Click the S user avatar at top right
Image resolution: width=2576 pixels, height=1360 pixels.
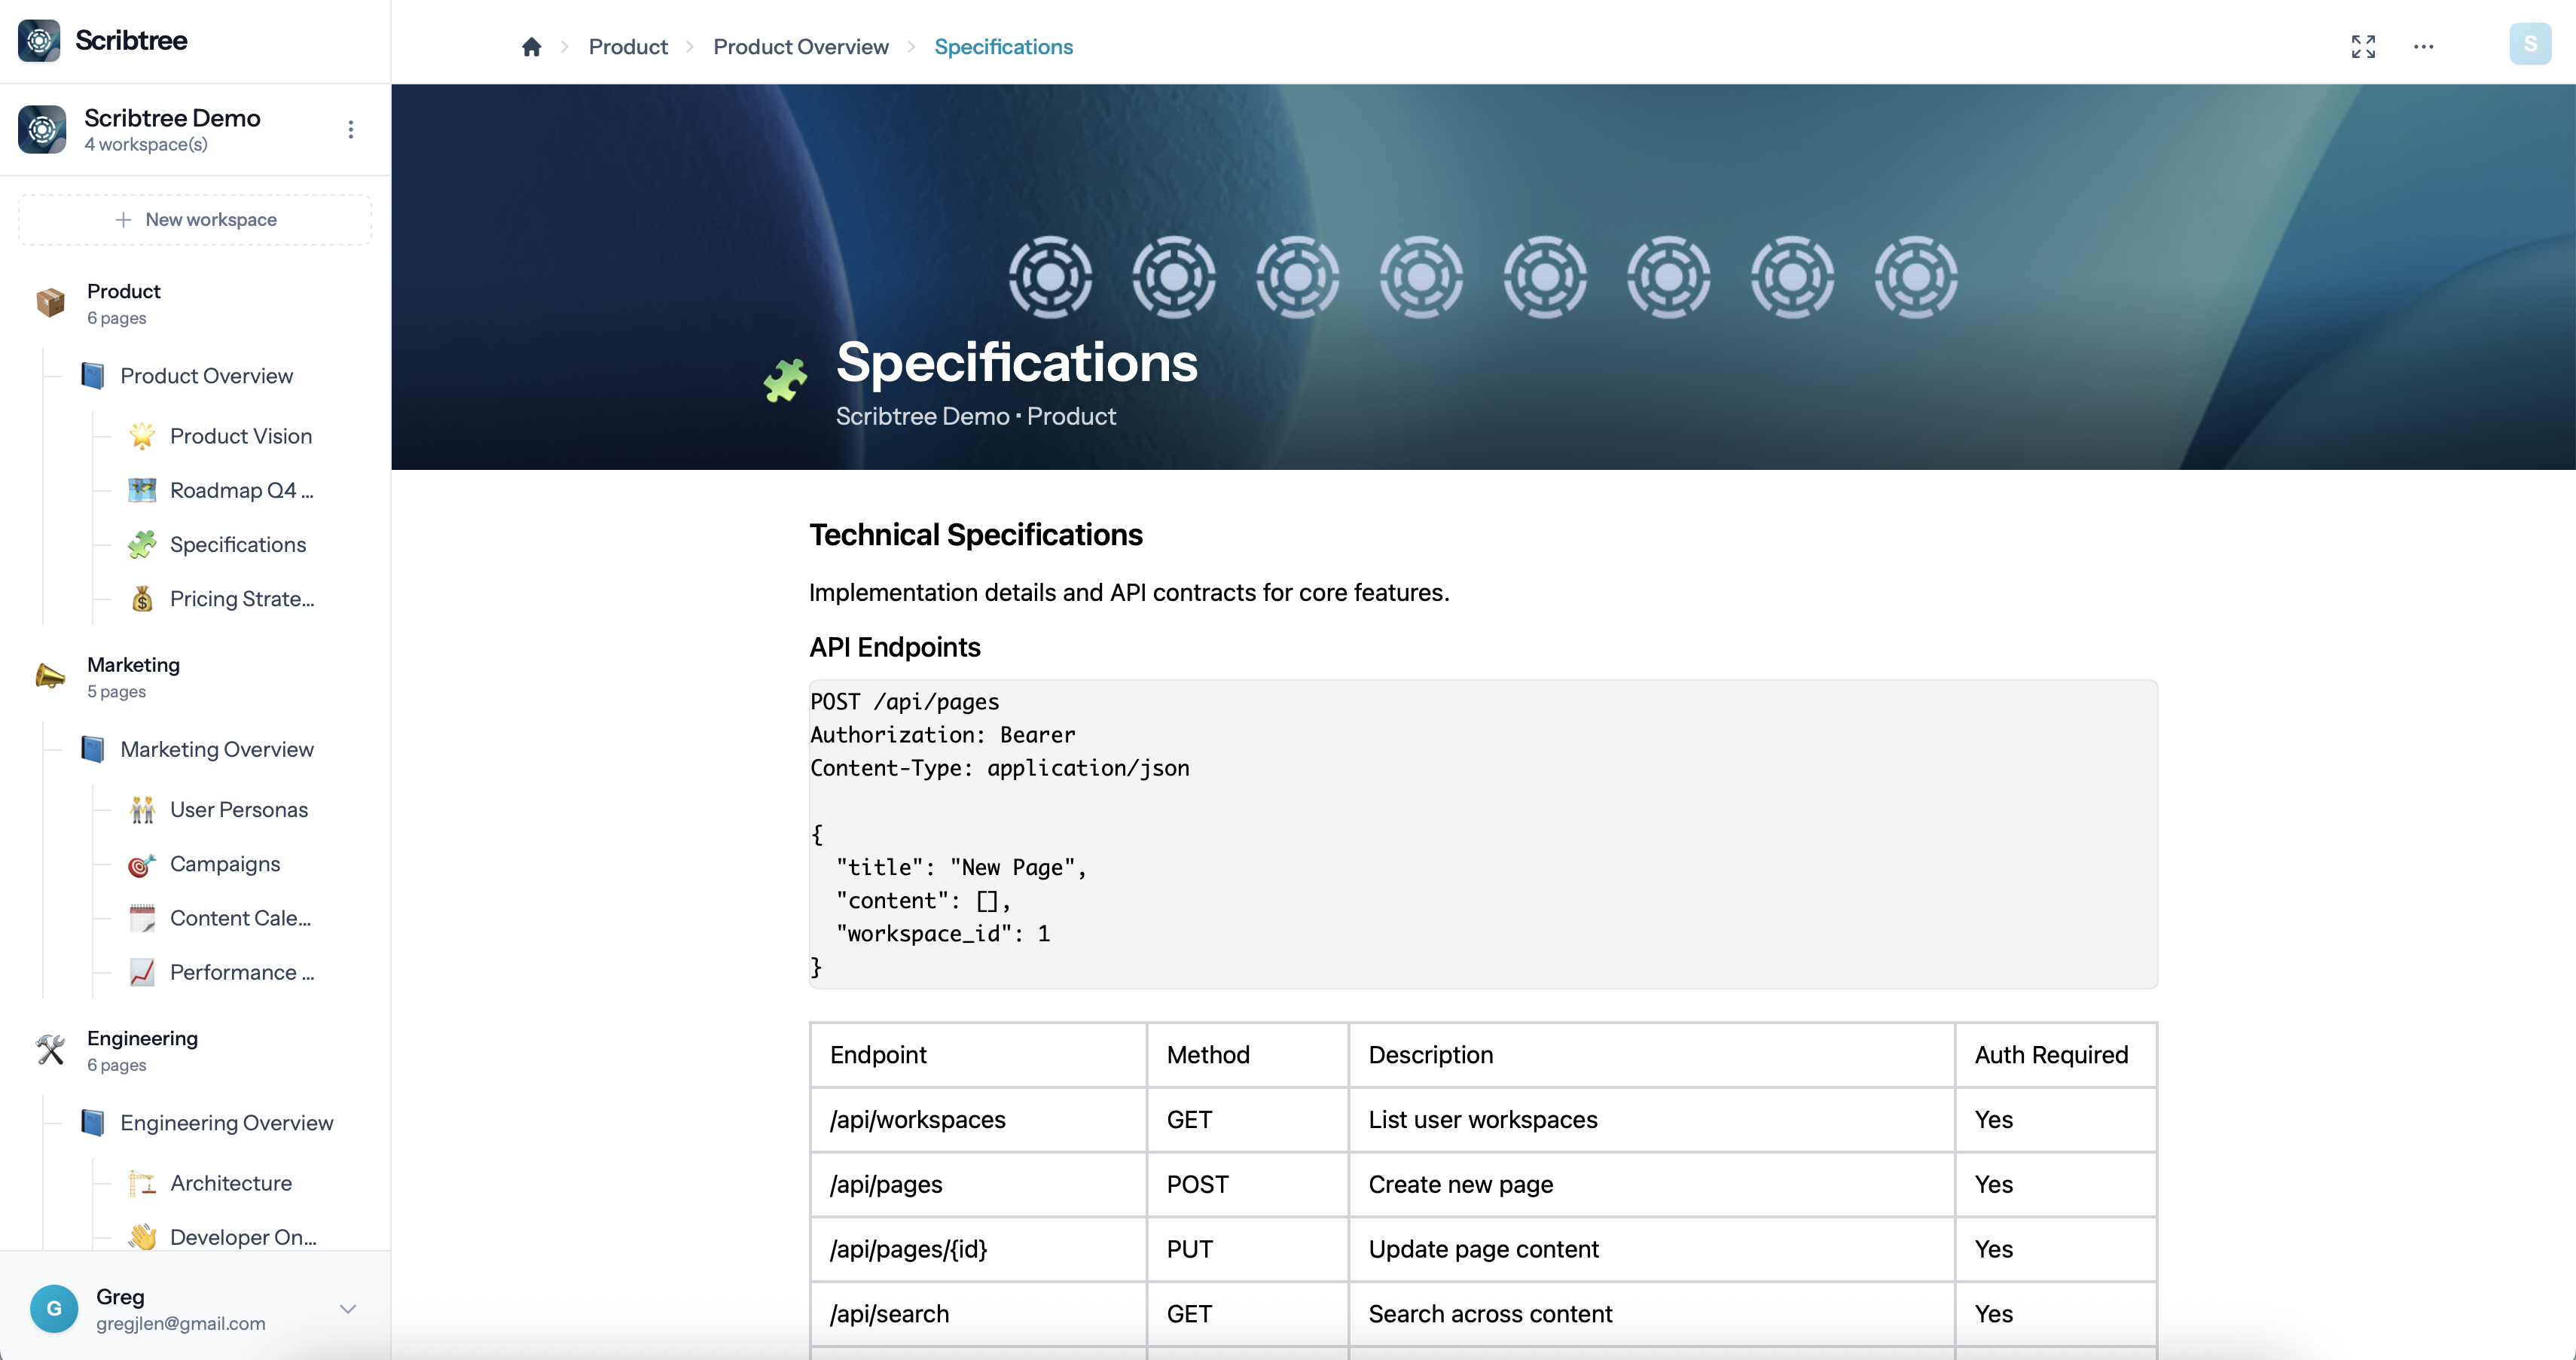click(2529, 44)
